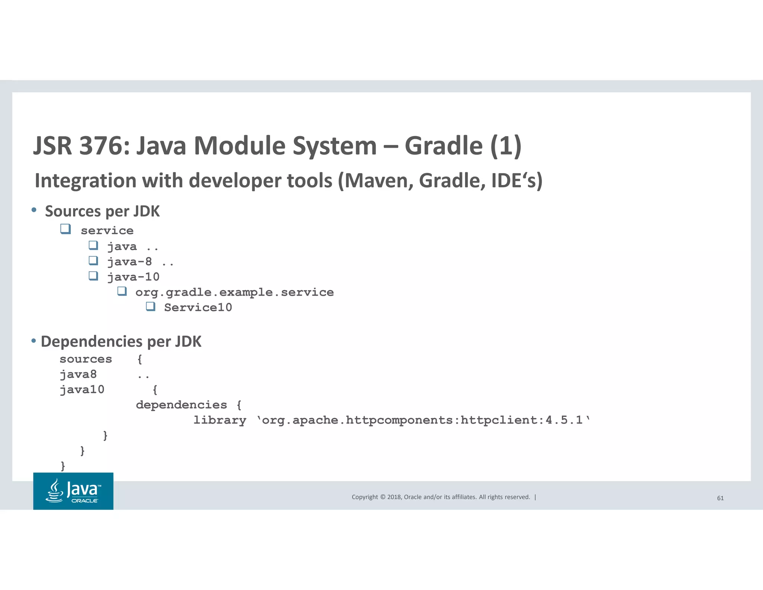Click the copyright notice text

[x=441, y=497]
